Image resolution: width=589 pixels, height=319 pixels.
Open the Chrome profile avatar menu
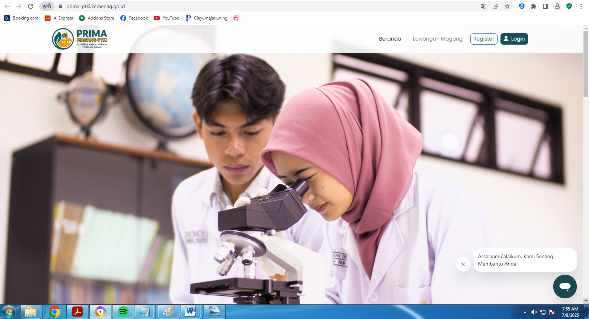click(557, 6)
